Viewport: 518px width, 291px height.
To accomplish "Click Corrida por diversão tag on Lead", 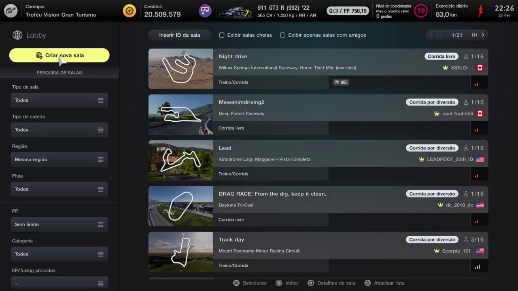I will pos(432,148).
